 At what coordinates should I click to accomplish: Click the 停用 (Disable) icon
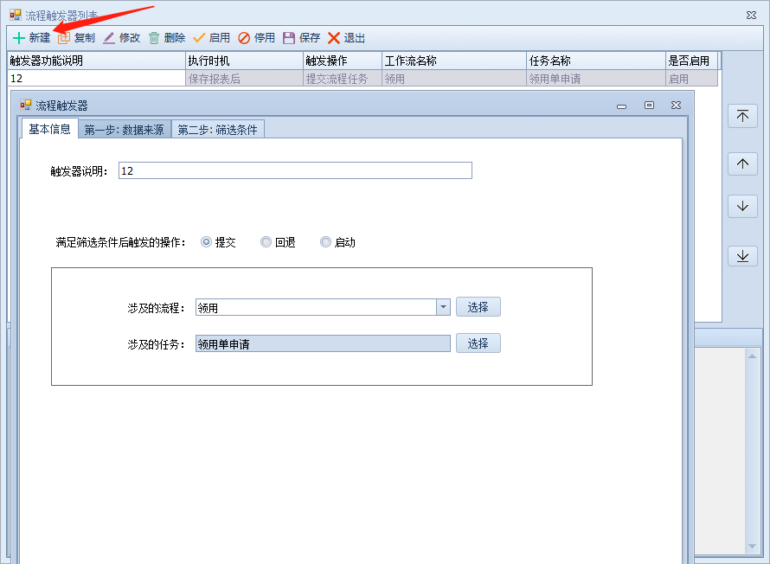tap(244, 38)
